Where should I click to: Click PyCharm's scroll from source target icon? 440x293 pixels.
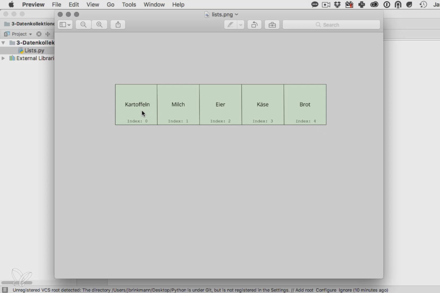click(x=39, y=34)
